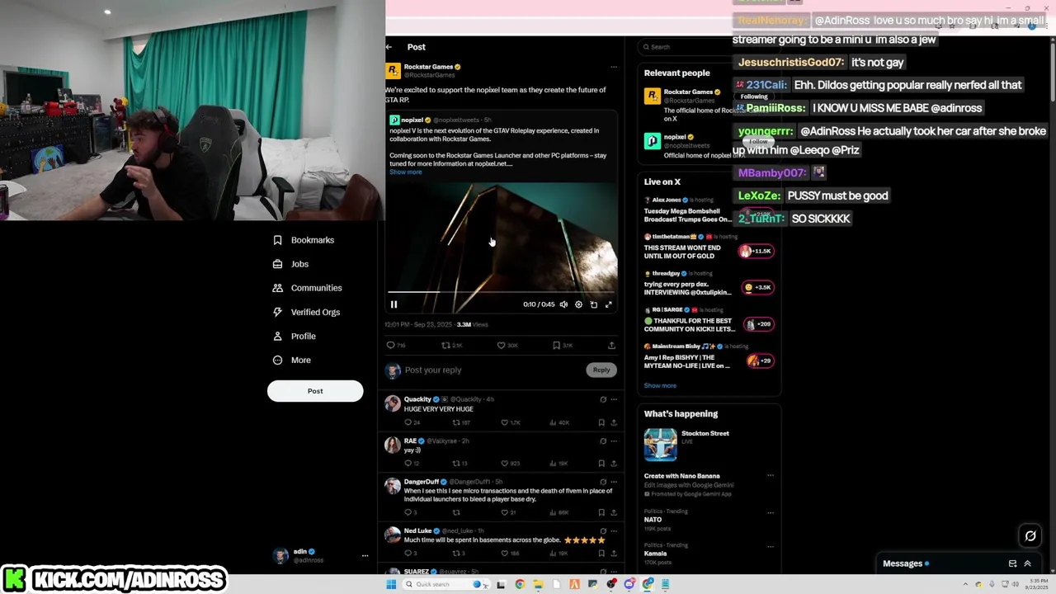Open more options on Ned Luke reply

(x=613, y=531)
